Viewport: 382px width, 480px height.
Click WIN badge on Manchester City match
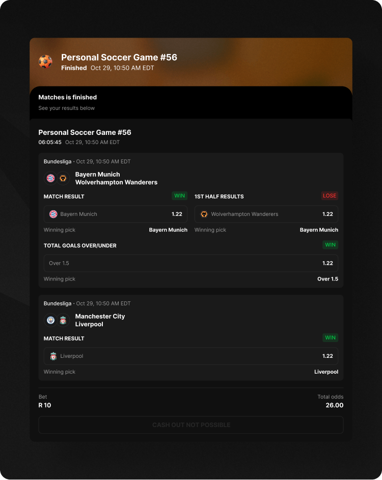pos(330,338)
